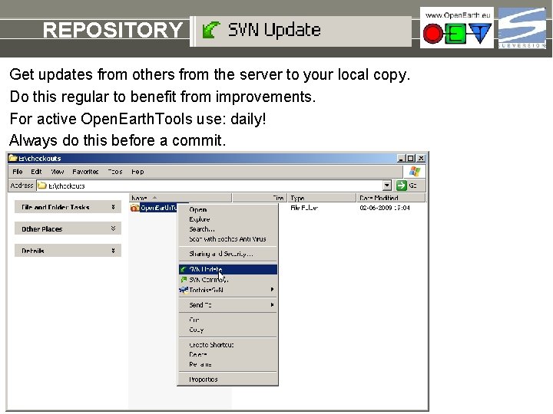The image size is (553, 414).
Task: Click the File Folder type cell
Action: [x=304, y=208]
